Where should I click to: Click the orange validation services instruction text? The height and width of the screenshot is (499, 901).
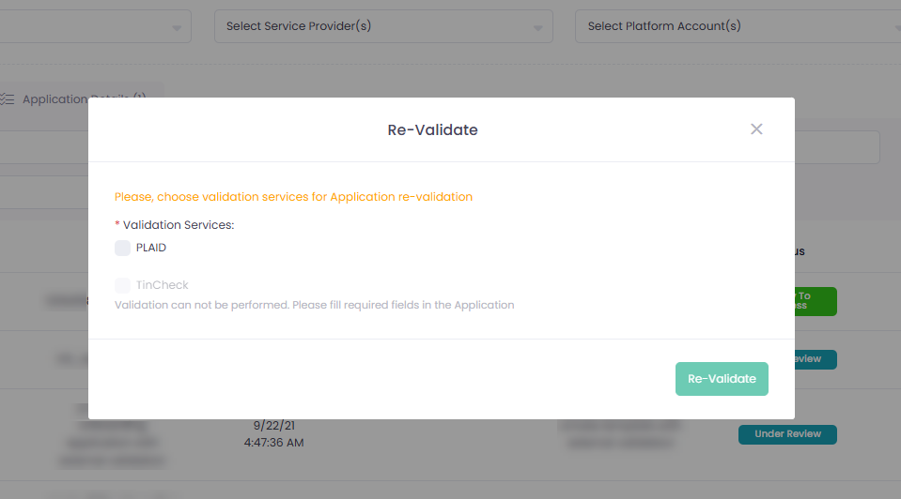pos(293,197)
